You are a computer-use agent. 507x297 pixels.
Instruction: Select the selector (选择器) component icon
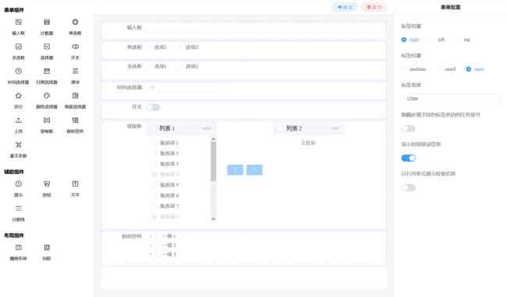(x=47, y=47)
